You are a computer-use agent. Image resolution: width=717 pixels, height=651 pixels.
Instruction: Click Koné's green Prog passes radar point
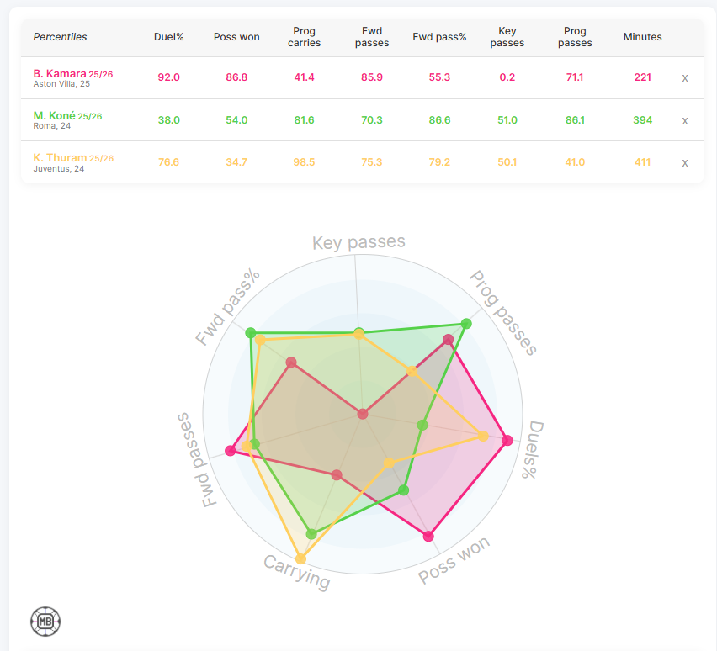click(467, 323)
